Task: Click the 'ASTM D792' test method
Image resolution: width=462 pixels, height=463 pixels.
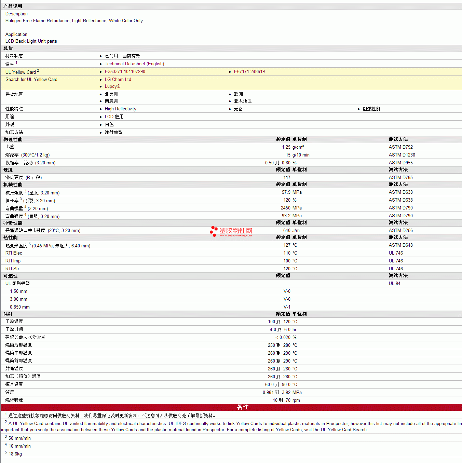Action: [400, 147]
